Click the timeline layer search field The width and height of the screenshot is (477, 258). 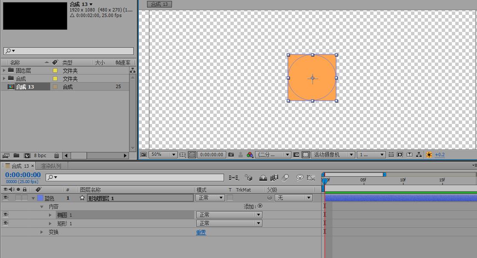click(136, 177)
